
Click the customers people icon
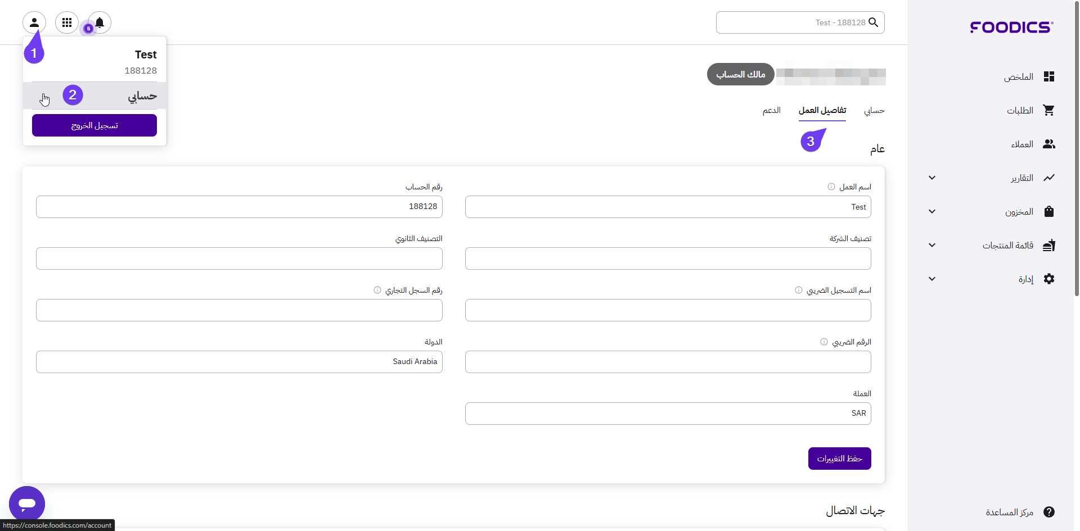click(1048, 144)
